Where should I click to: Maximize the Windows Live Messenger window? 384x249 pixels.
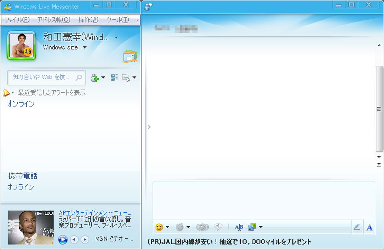[109, 5]
